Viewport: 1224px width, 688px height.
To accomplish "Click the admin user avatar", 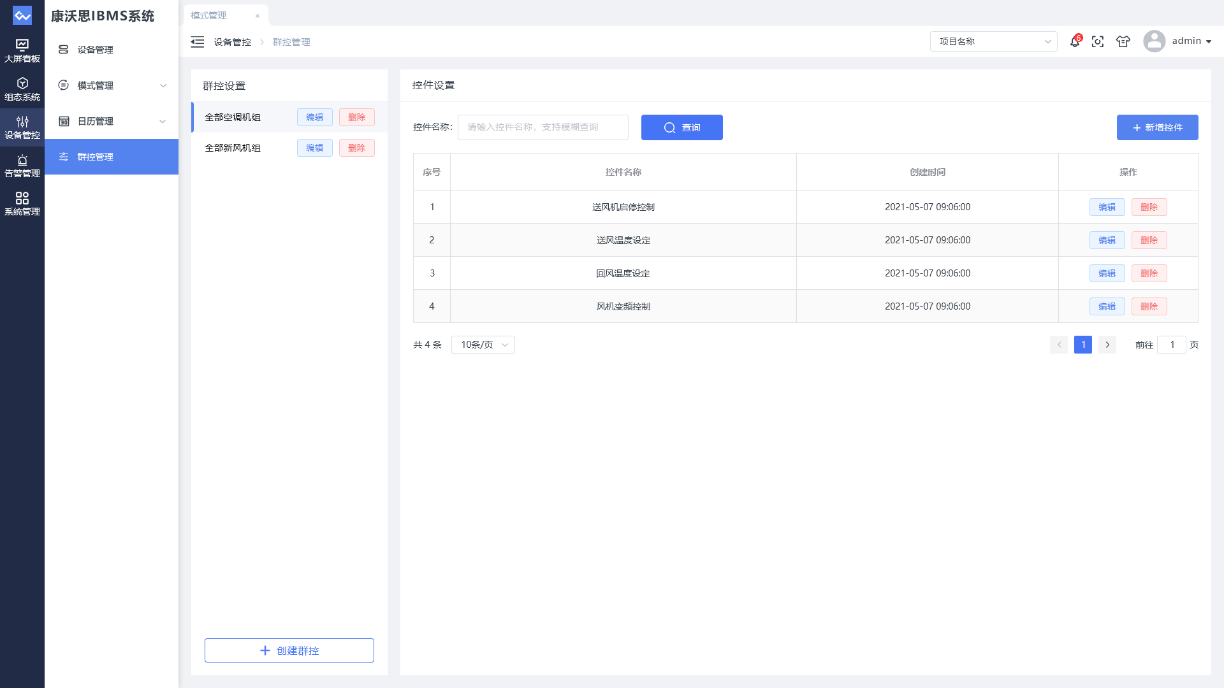I will 1154,41.
